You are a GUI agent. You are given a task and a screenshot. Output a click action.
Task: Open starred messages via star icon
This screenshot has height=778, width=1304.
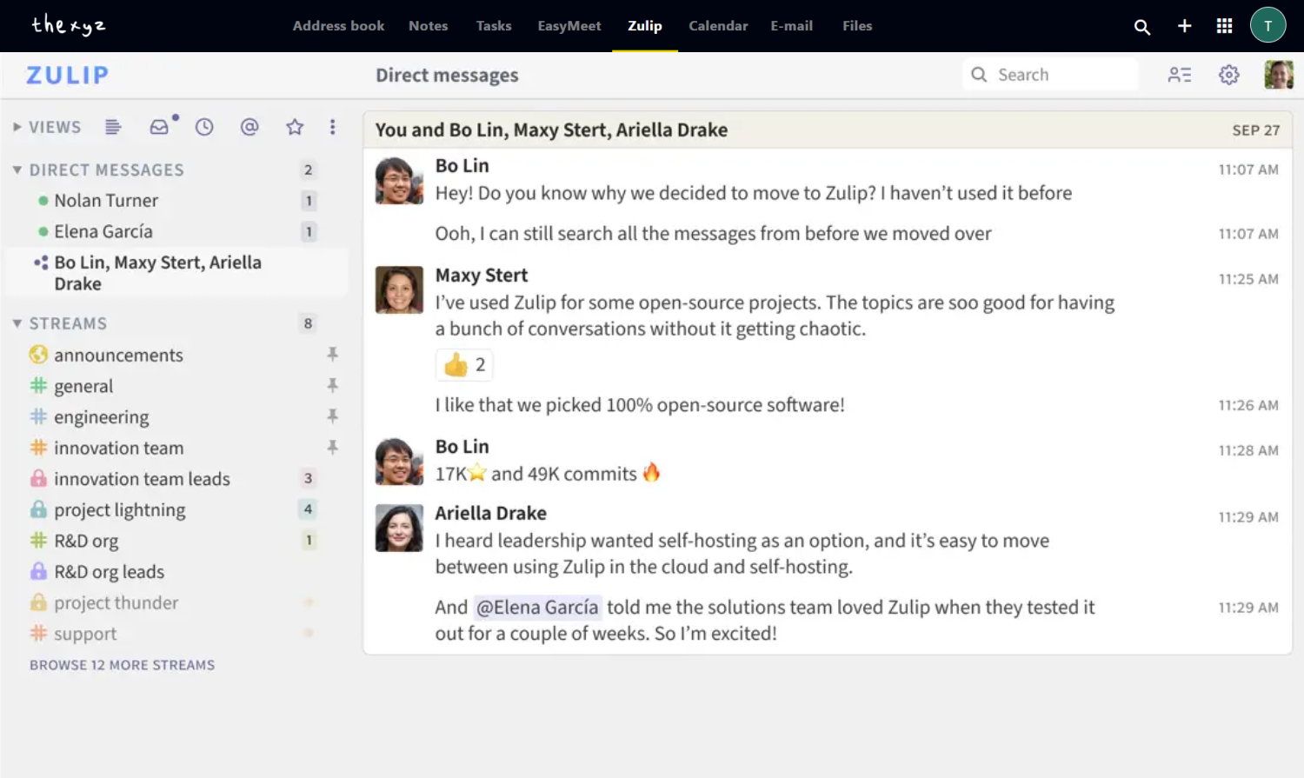tap(295, 127)
